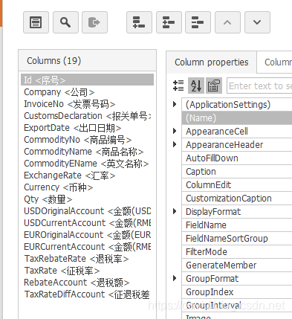Select the GroupInterval property
The image size is (292, 319).
(x=237, y=306)
